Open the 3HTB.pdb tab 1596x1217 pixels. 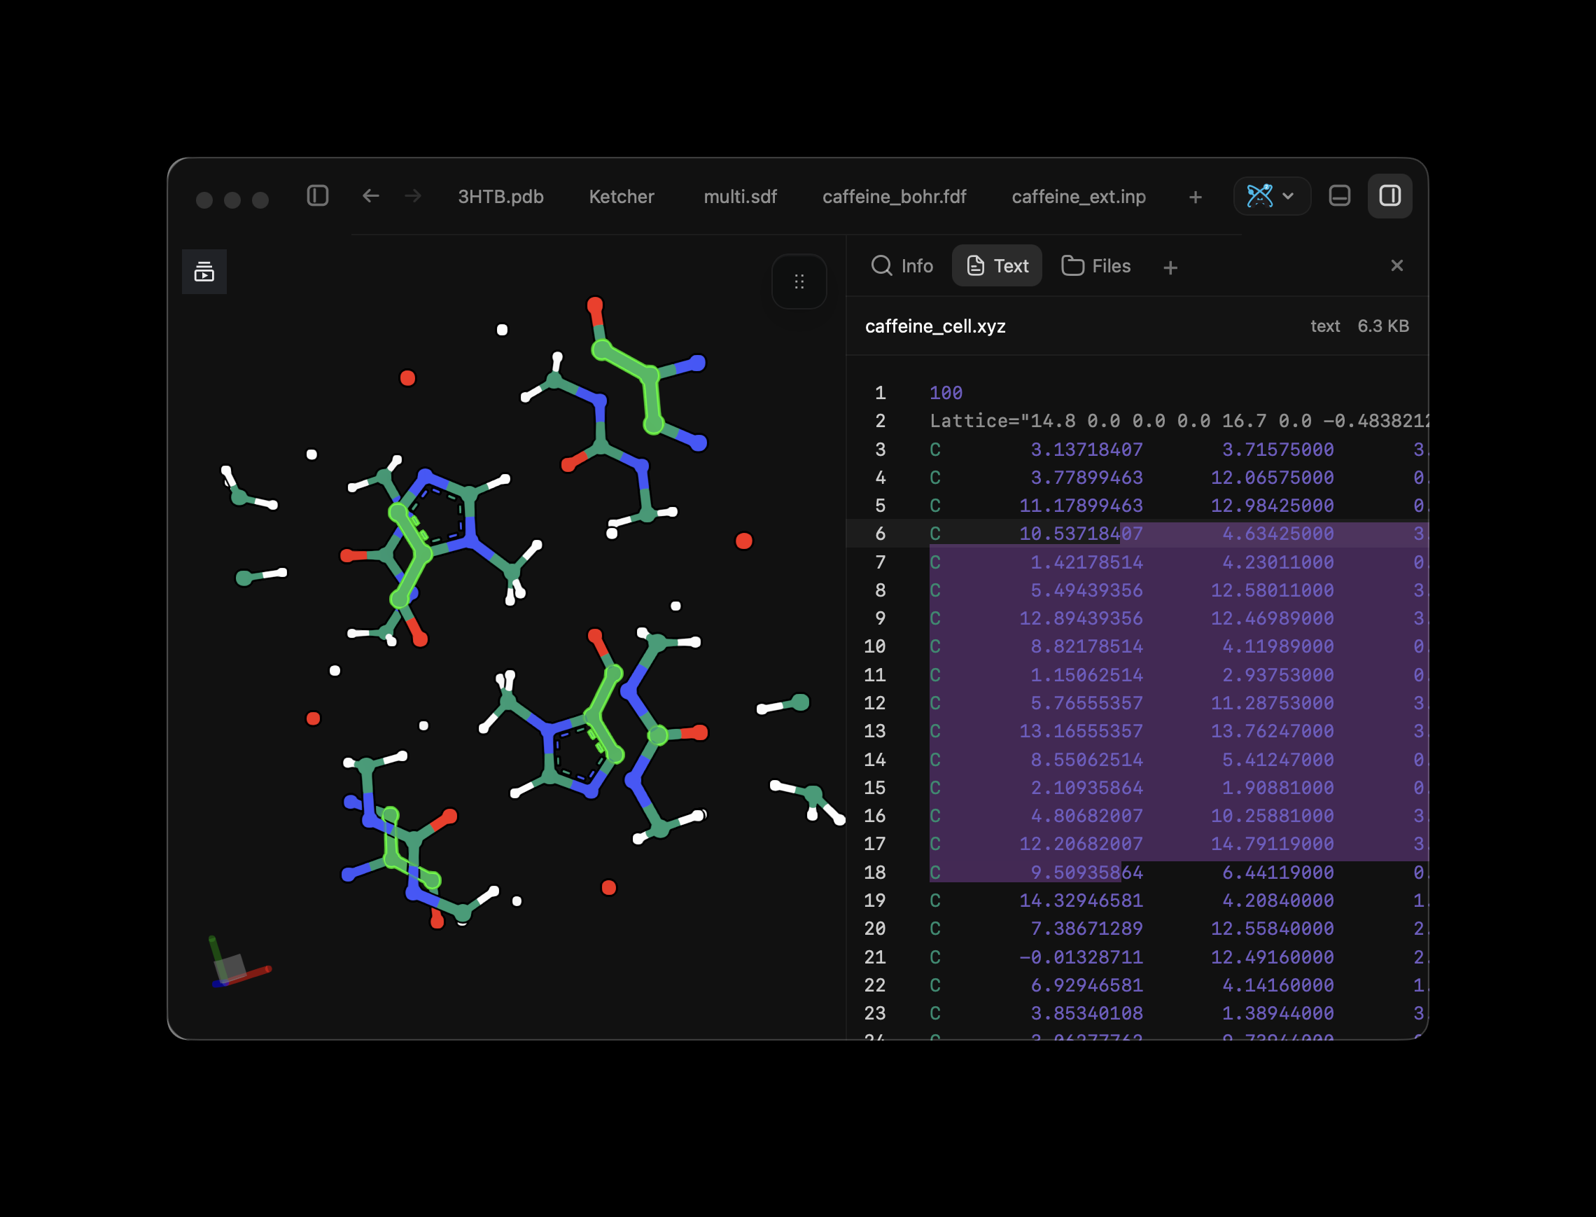point(500,196)
